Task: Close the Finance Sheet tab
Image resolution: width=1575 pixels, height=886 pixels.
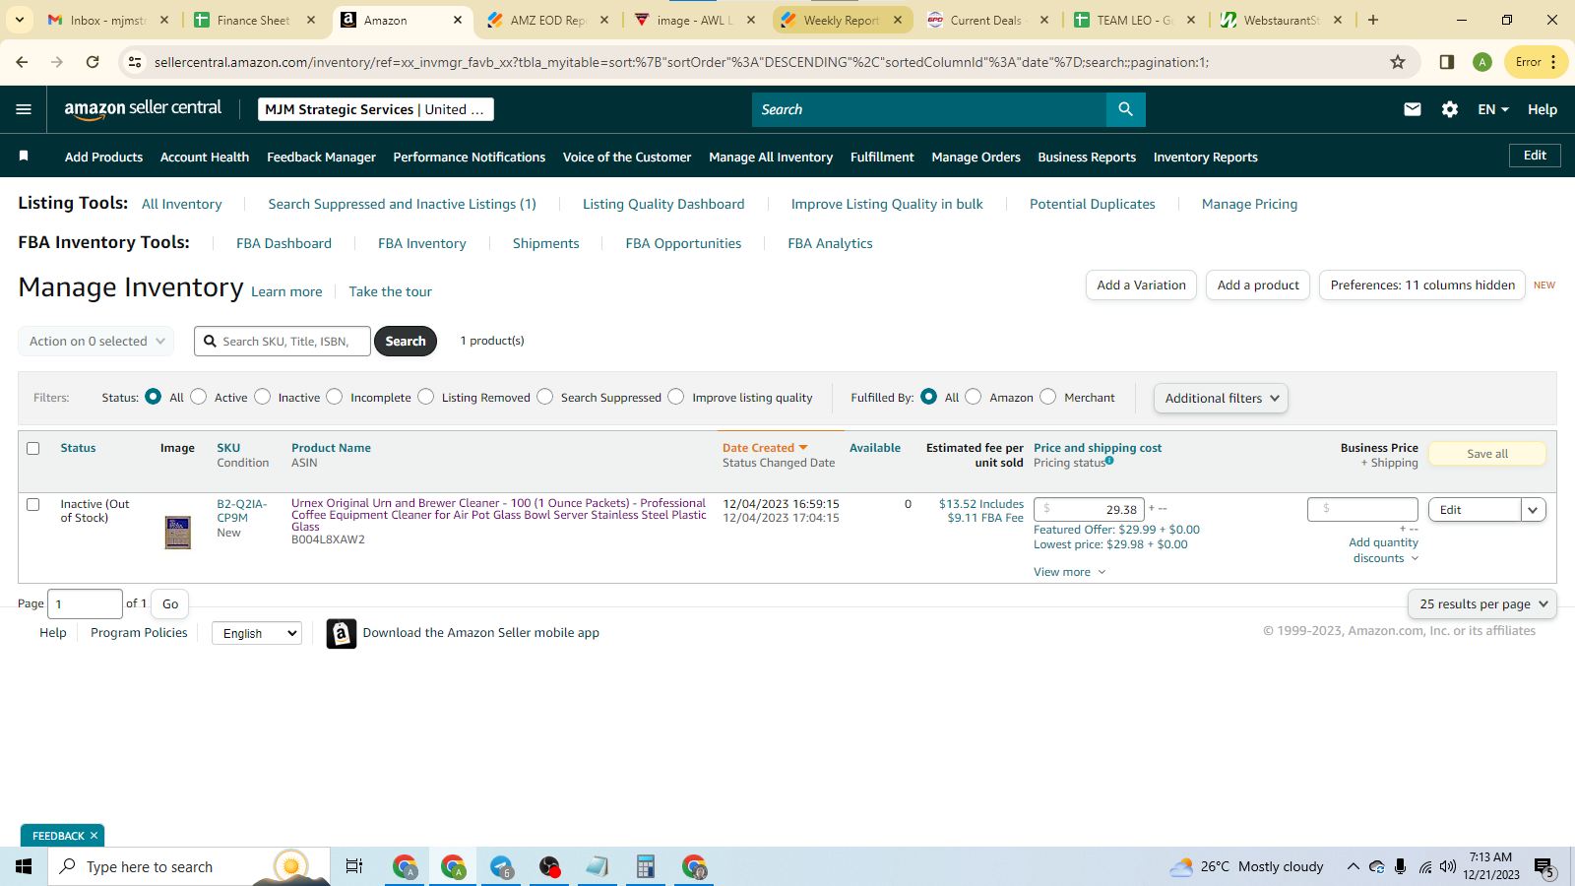Action: 311,20
